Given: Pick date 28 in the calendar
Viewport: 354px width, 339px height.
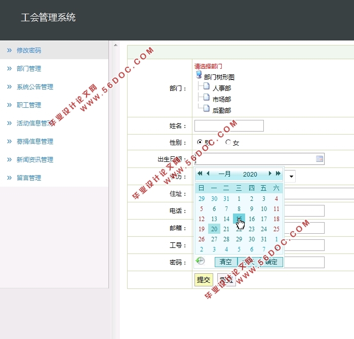Looking at the screenshot, I should click(226, 239).
